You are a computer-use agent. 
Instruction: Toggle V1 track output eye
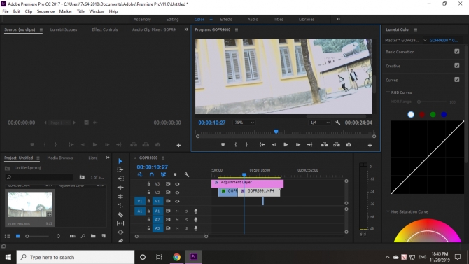[x=177, y=202]
